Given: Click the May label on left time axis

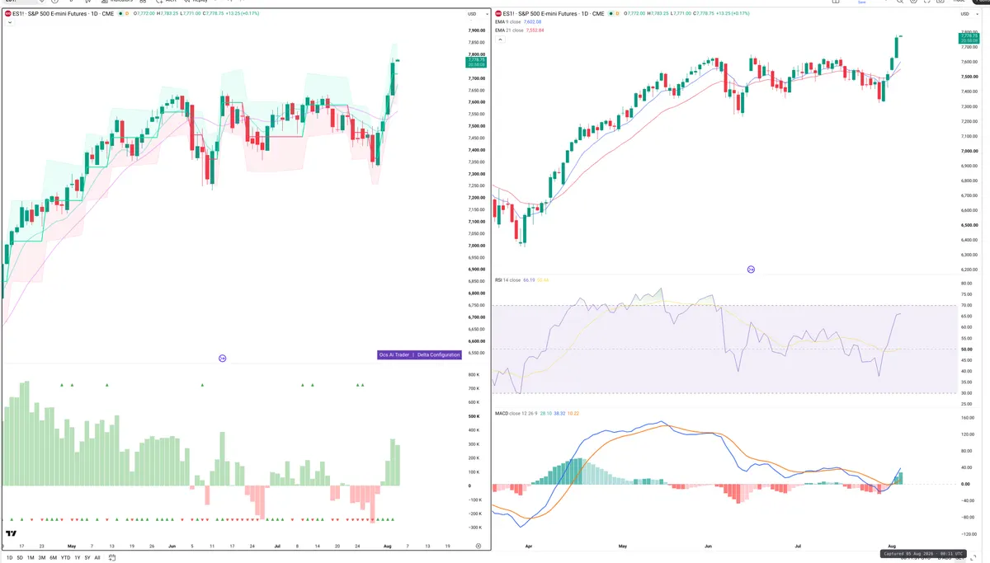Looking at the screenshot, I should coord(71,546).
